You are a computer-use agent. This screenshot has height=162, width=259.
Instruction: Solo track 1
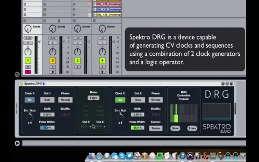coord(28,67)
